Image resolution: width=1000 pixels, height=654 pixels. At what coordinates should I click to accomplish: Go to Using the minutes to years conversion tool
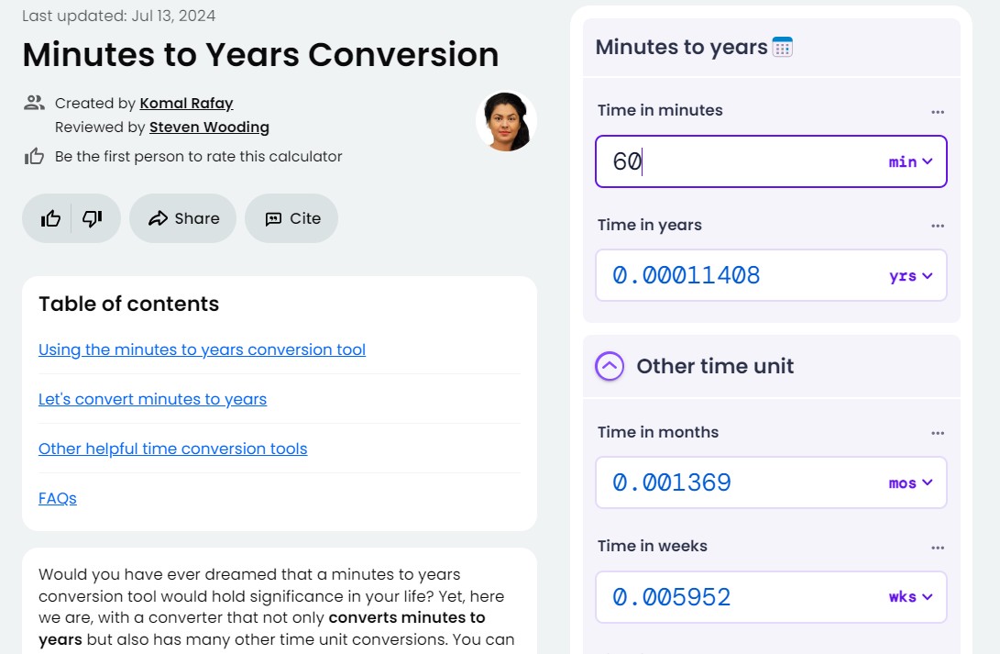pos(203,349)
